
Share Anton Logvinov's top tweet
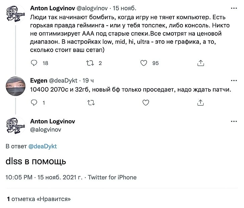(x=201, y=63)
